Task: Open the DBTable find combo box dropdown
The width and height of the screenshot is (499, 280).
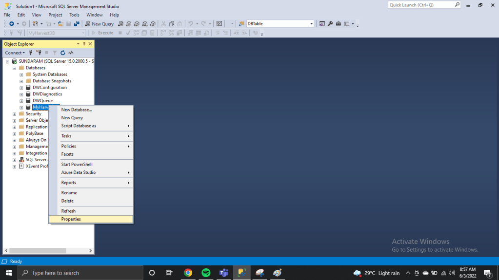Action: click(x=312, y=24)
